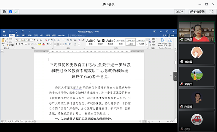217x132 pixels.
Task: Open the Change Case Aa dropdown
Action: [42, 40]
